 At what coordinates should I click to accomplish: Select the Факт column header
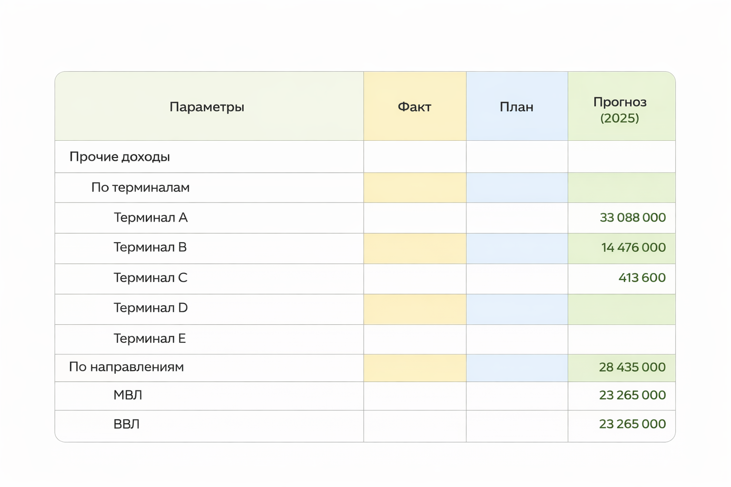[x=414, y=107]
